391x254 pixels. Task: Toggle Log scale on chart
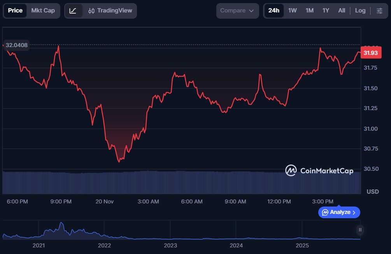(x=360, y=11)
